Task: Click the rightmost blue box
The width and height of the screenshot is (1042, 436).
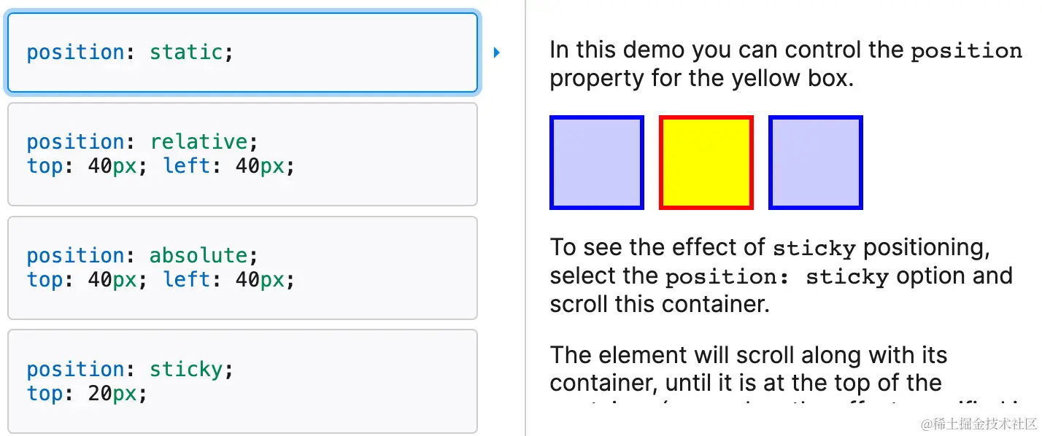Action: coord(815,163)
